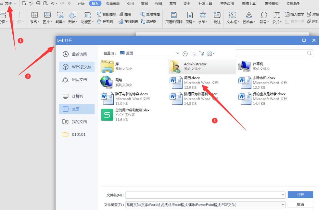The image size is (319, 210).
Task: Click the undo arrow icon
Action: coord(53,3)
